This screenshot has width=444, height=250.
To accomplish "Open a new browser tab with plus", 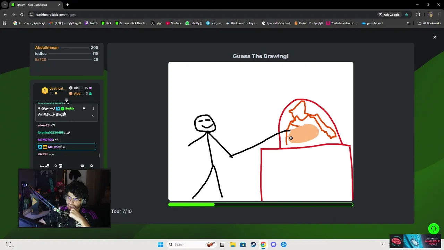I will pyautogui.click(x=67, y=5).
